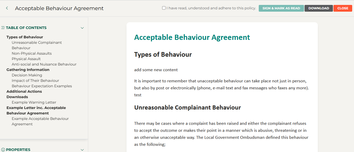This screenshot has width=354, height=152.
Task: Go to Behaviour Expectation Examples
Action: (42, 86)
